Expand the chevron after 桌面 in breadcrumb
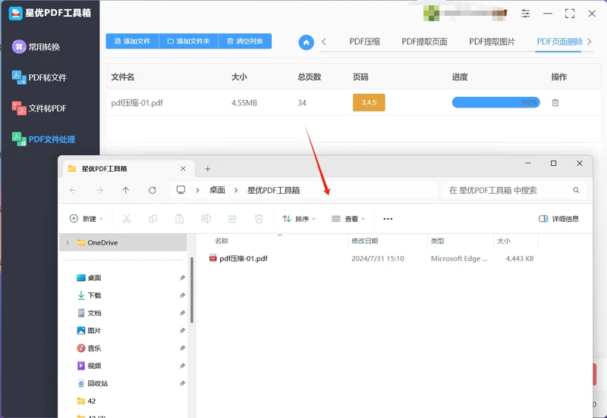 (236, 190)
